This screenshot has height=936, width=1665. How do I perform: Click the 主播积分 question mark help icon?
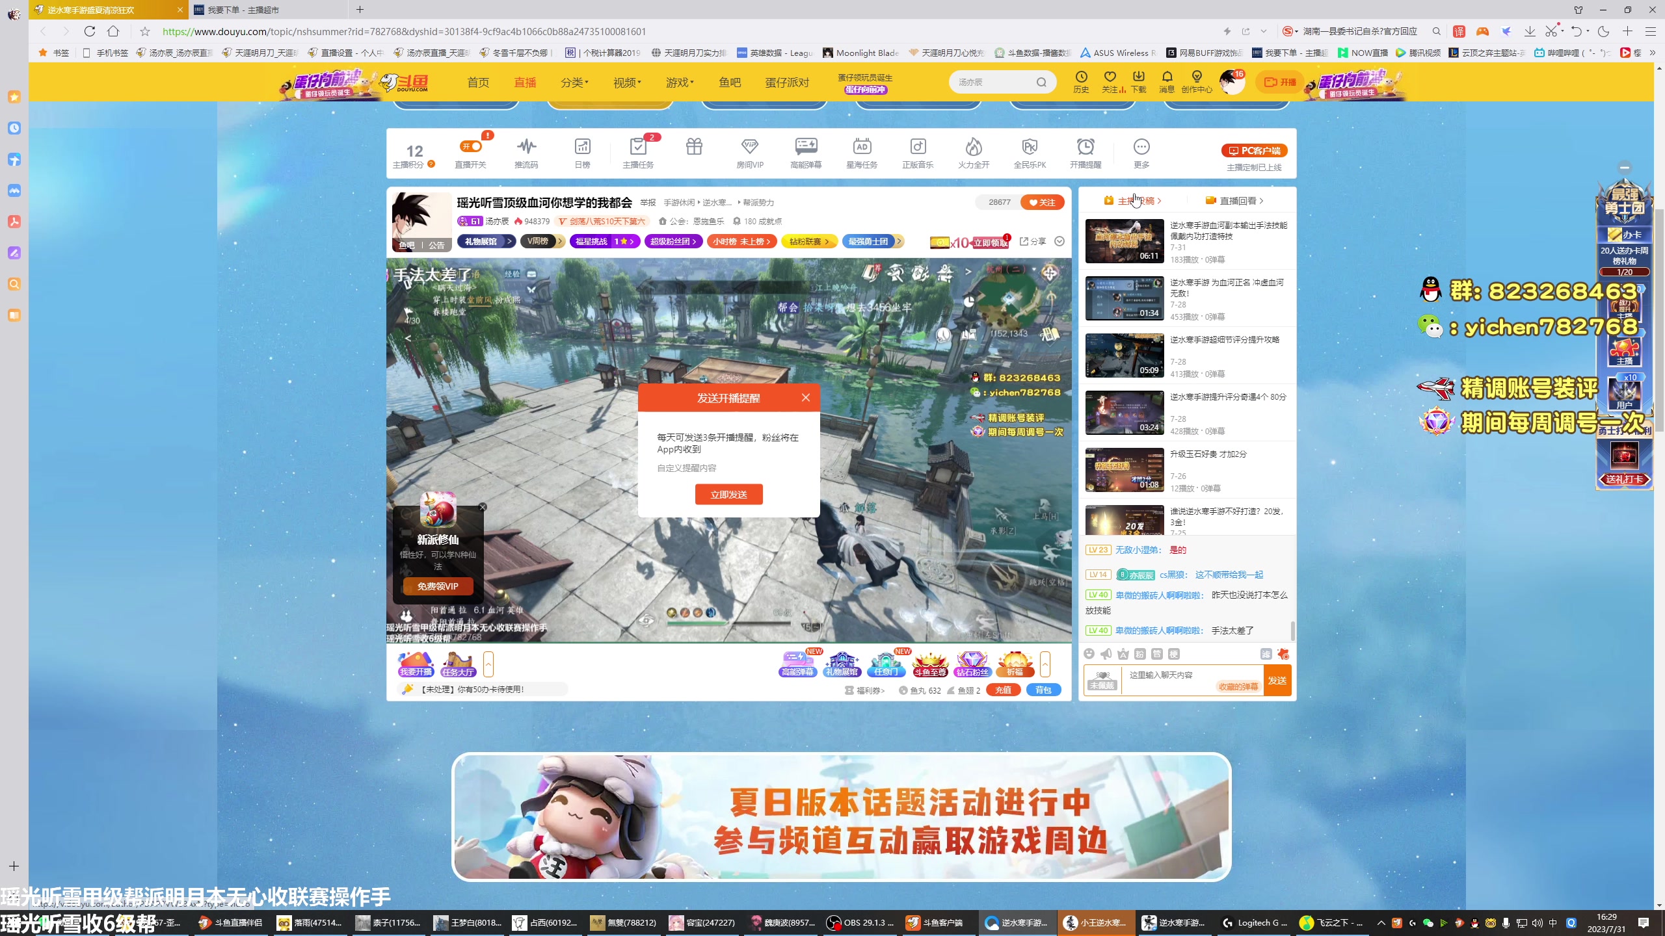tap(431, 164)
